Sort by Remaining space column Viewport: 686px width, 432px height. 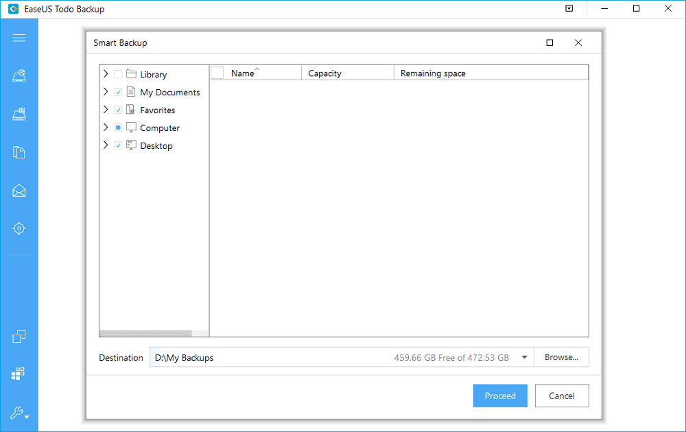pyautogui.click(x=491, y=73)
